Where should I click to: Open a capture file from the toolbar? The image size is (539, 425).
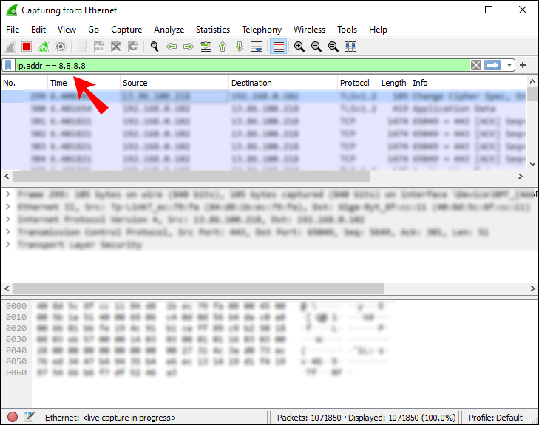click(82, 47)
